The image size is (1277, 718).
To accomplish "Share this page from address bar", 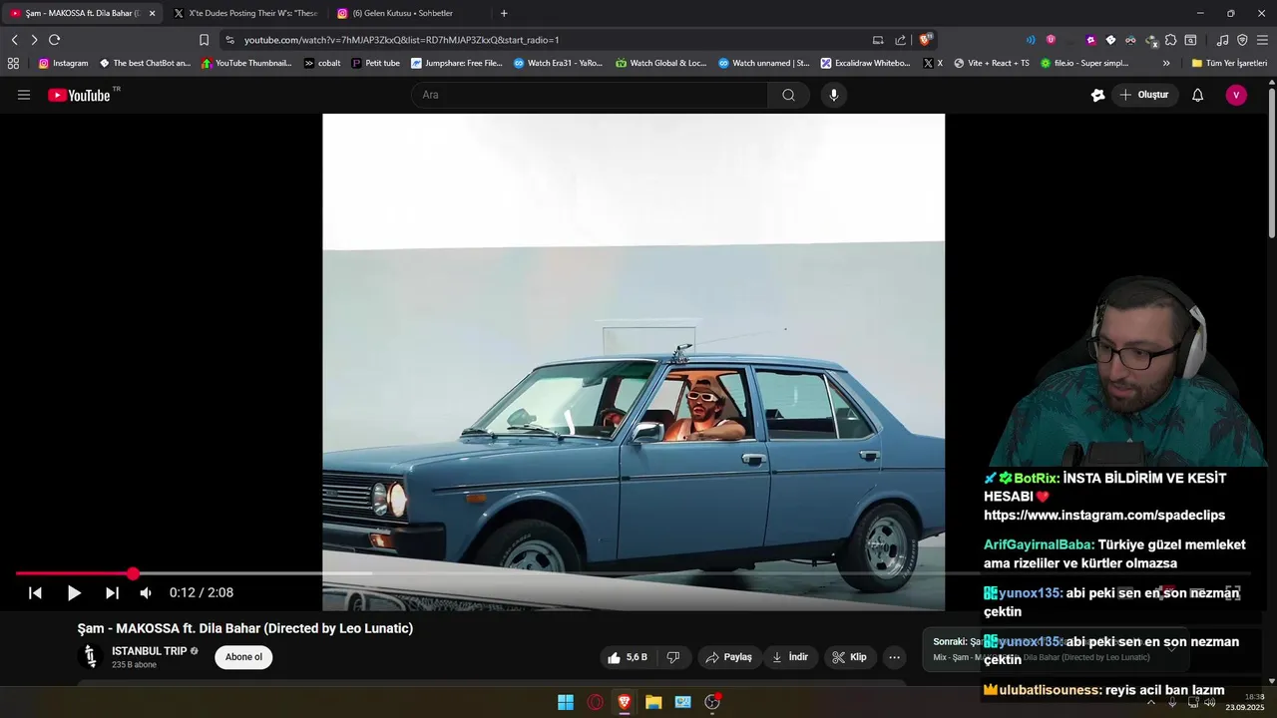I will click(x=901, y=40).
